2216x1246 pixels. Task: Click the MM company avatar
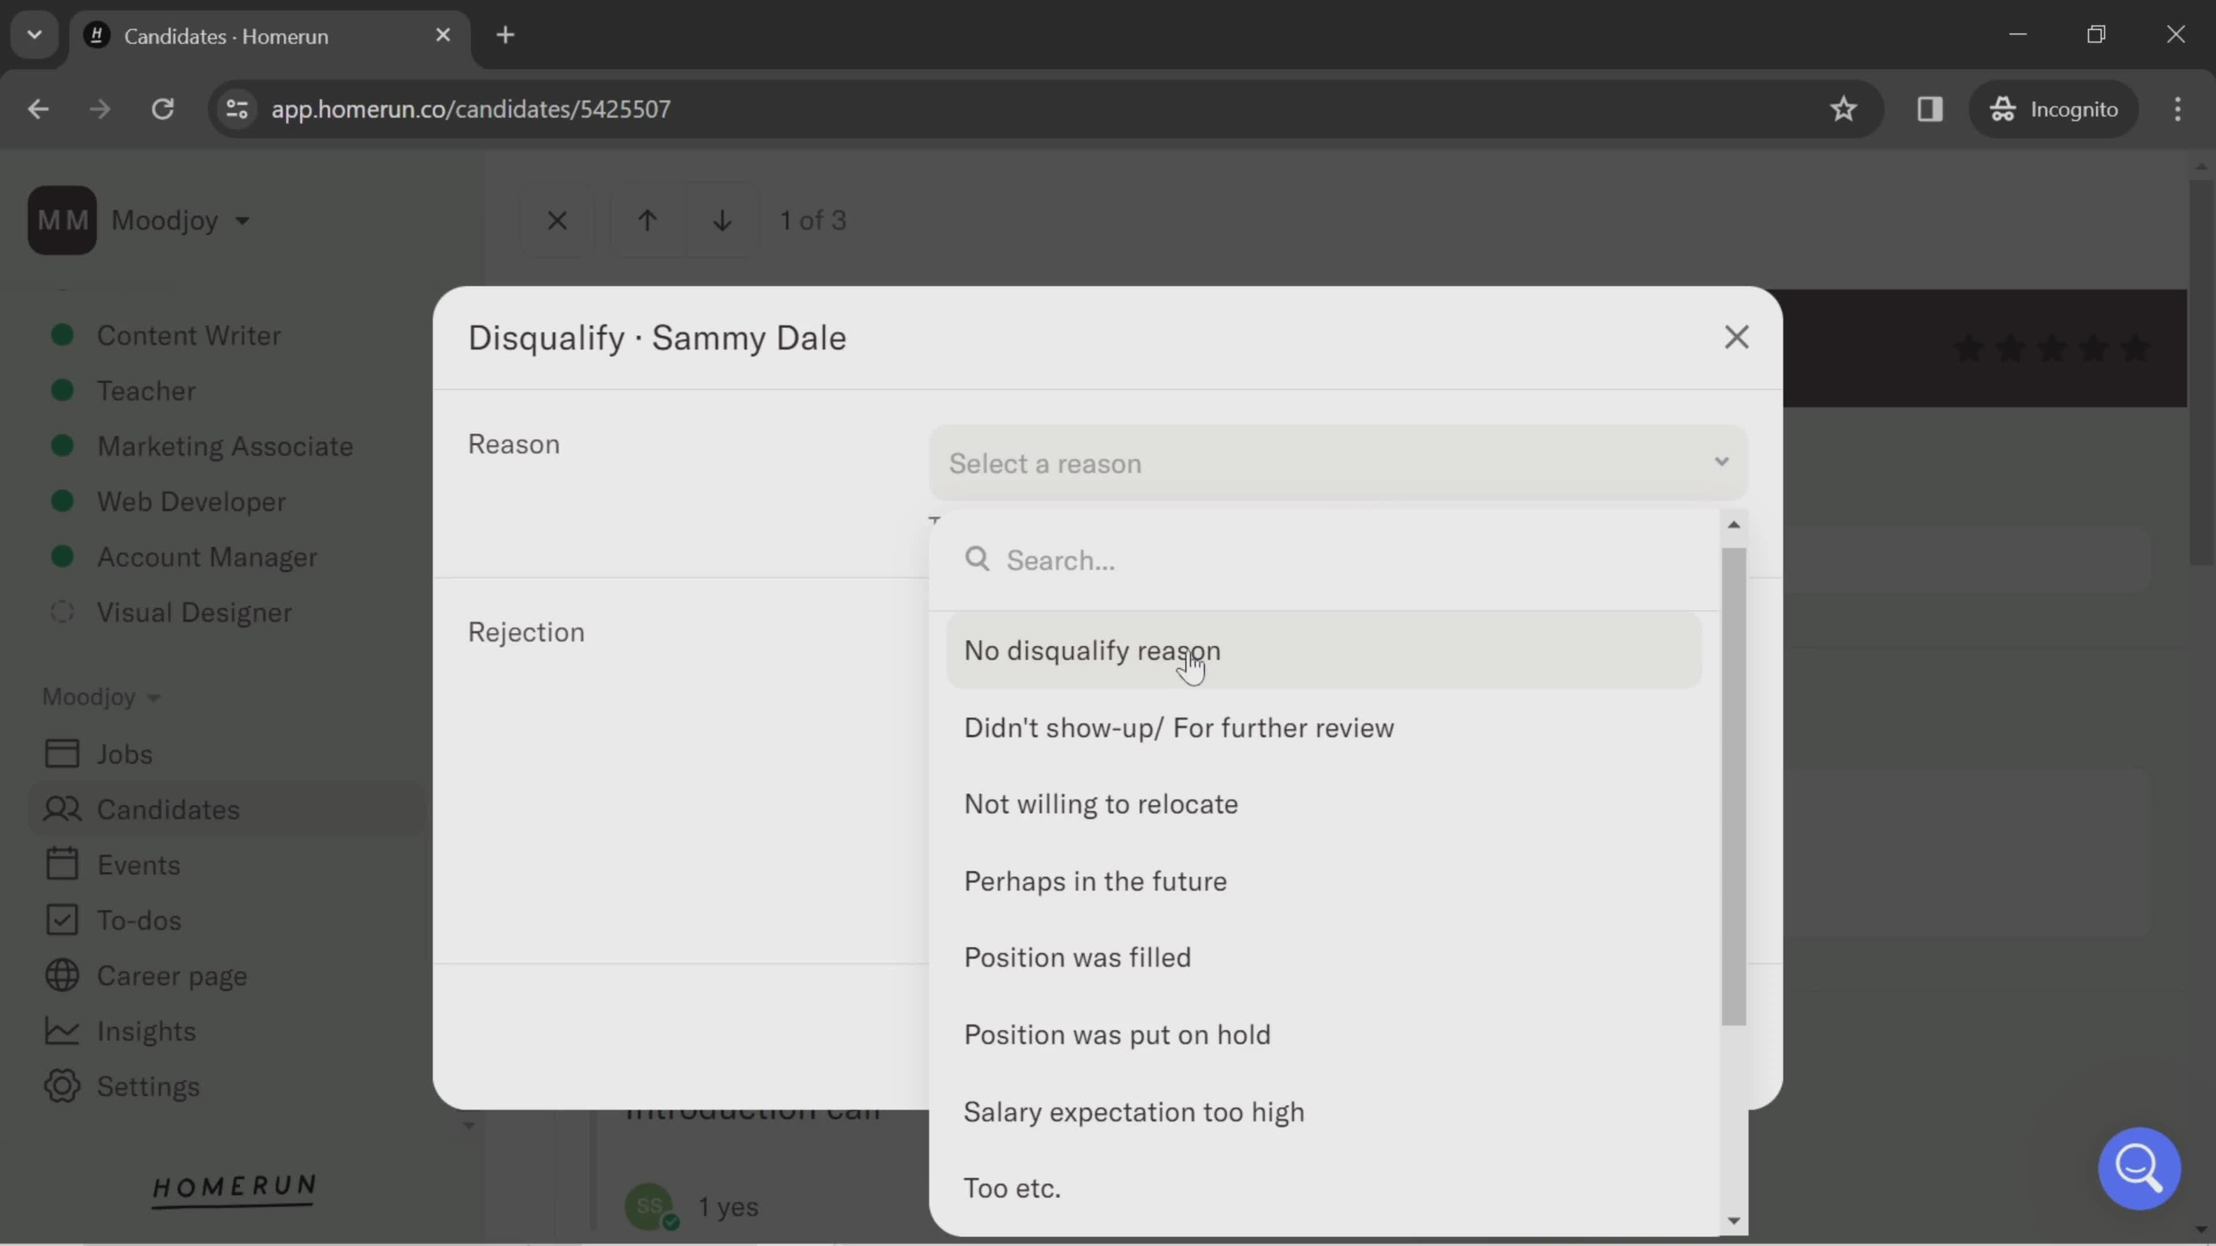tap(62, 220)
